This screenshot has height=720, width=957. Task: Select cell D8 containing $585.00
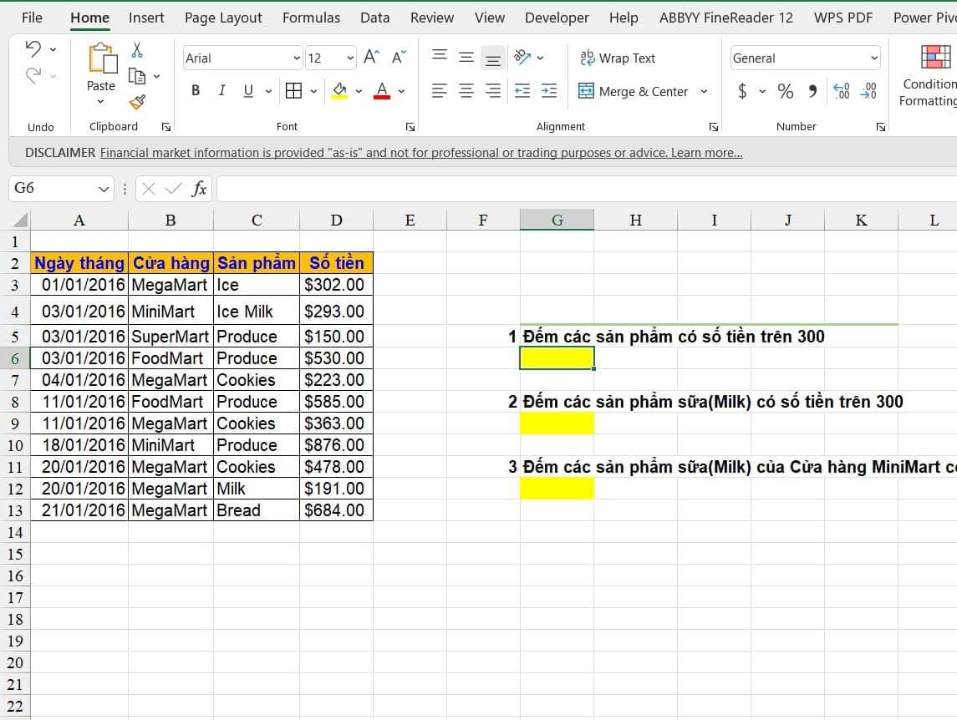(335, 402)
